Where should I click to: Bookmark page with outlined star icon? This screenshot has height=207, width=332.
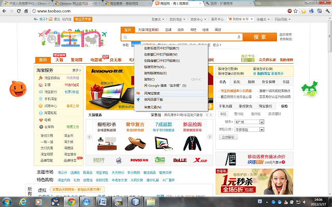[x=296, y=11]
